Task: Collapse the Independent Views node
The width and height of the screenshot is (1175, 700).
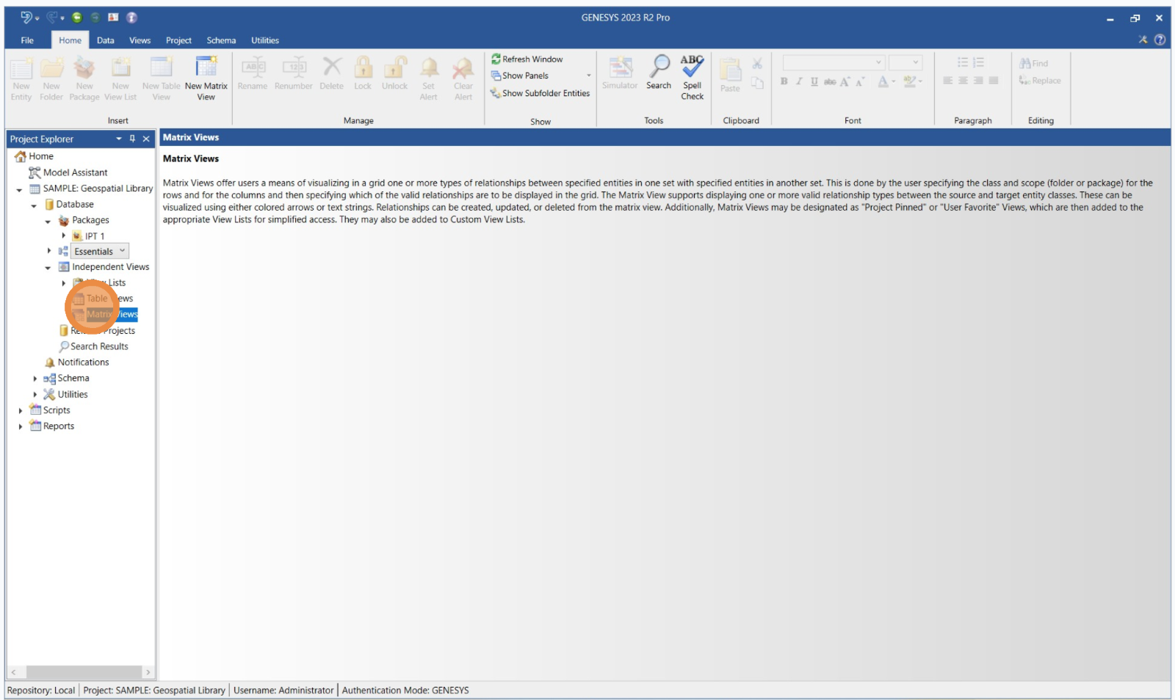Action: click(48, 268)
